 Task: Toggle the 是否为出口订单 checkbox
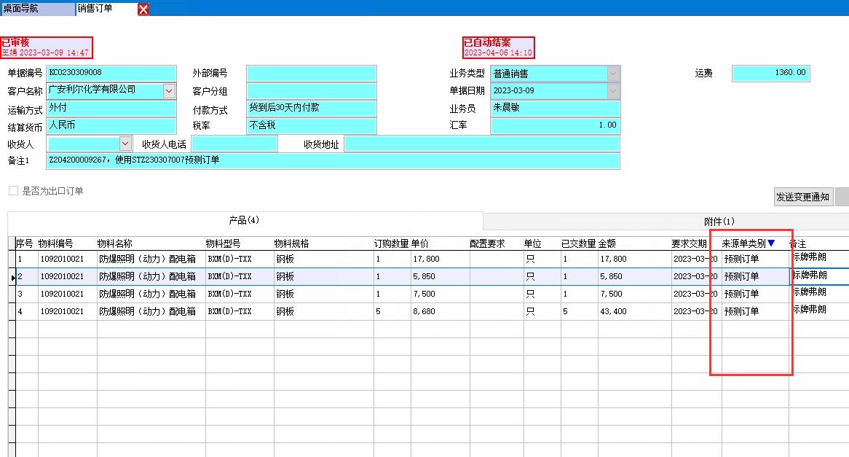click(x=13, y=191)
